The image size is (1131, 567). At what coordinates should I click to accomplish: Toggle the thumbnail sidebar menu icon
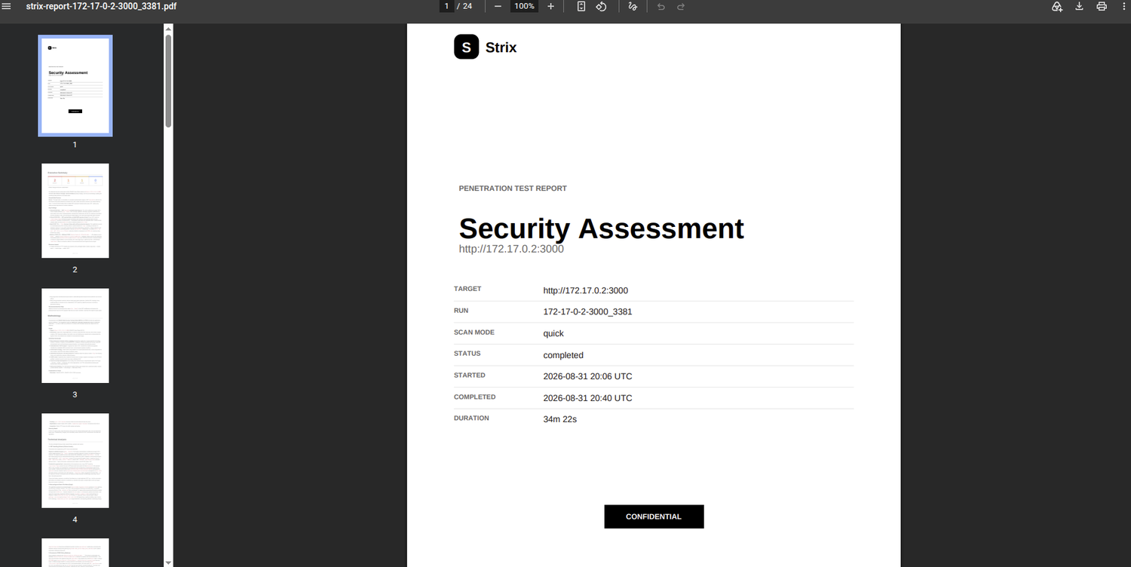(7, 6)
